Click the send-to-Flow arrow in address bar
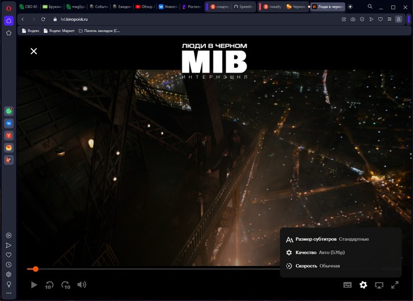Screen dimensions: 413x301 [371, 19]
